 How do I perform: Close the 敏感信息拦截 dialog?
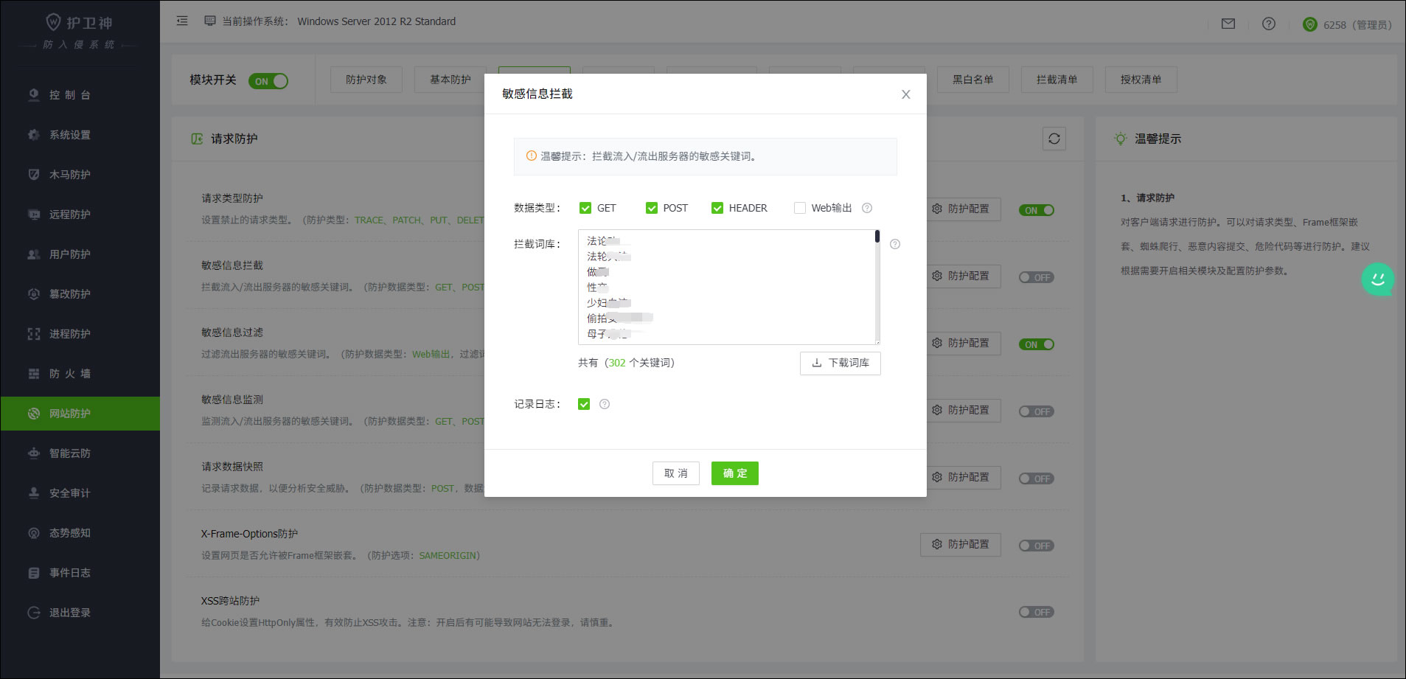tap(905, 94)
